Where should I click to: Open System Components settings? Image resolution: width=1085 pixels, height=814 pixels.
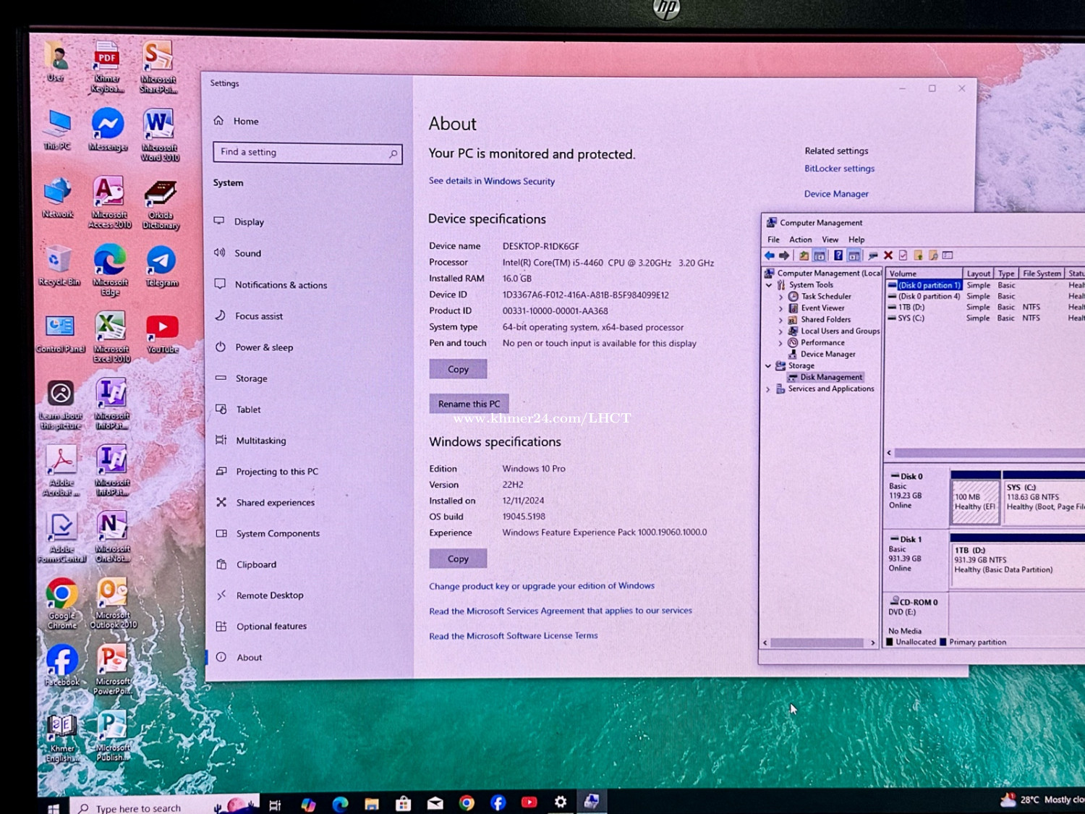pos(278,533)
